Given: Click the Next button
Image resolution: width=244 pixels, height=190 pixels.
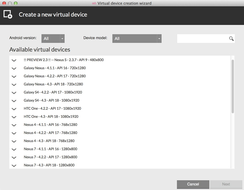Looking at the screenshot, I should click(226, 184).
